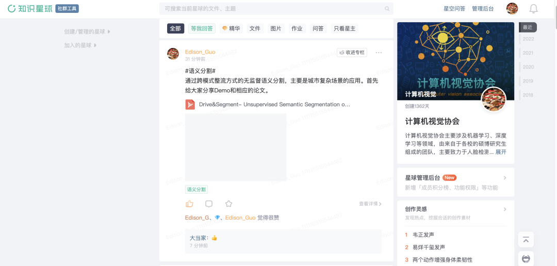
Task: Click the search magnifier icon
Action: pyautogui.click(x=387, y=9)
